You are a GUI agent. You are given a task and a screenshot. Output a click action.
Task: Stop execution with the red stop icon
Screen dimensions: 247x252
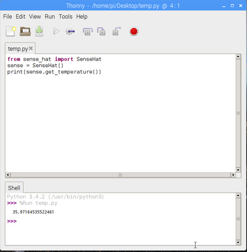133,31
